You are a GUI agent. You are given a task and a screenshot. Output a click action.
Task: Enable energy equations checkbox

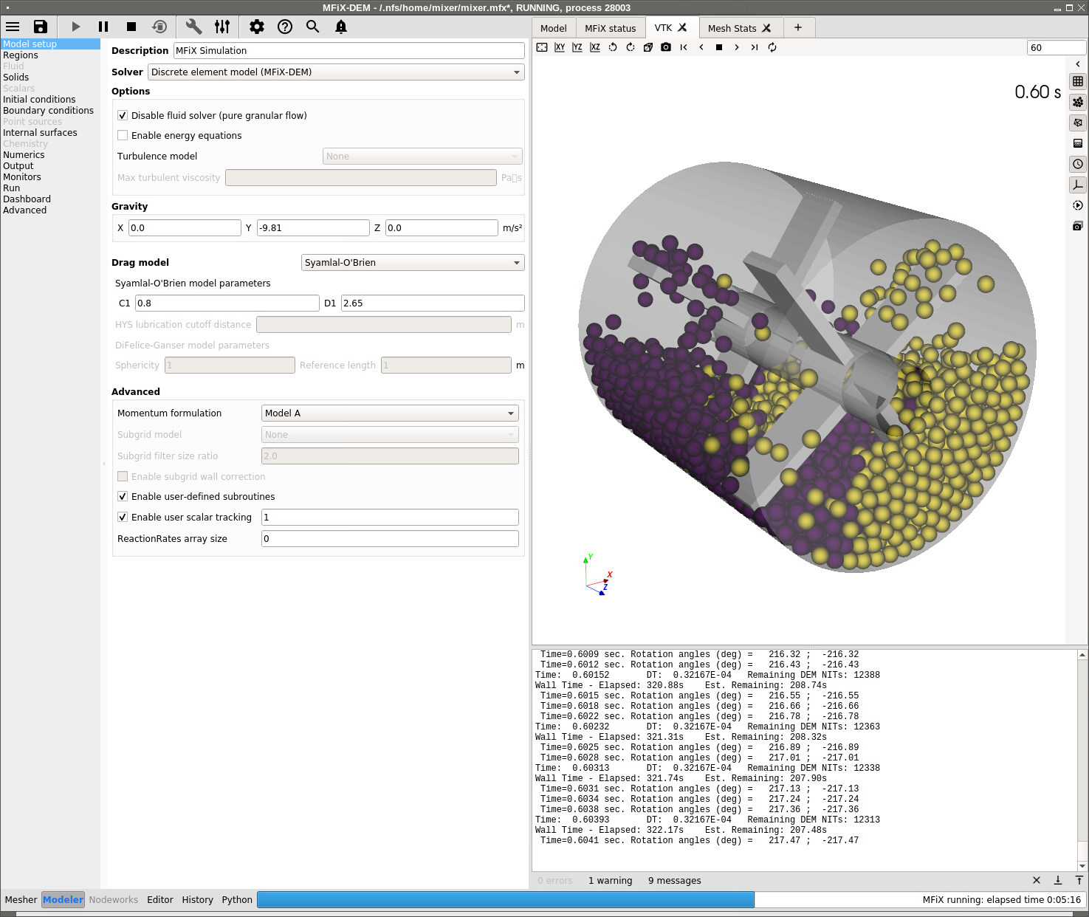pyautogui.click(x=123, y=136)
